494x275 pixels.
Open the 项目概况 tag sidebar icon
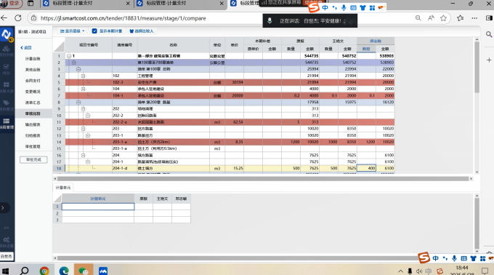coord(7,105)
